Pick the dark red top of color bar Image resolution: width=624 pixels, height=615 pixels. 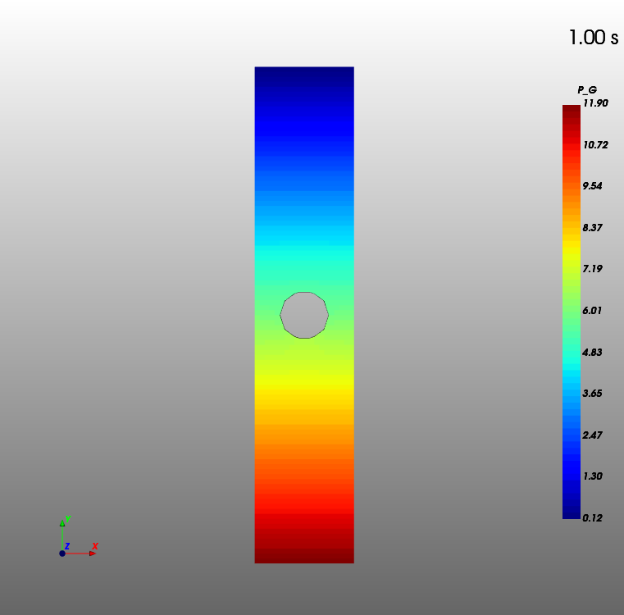571,111
